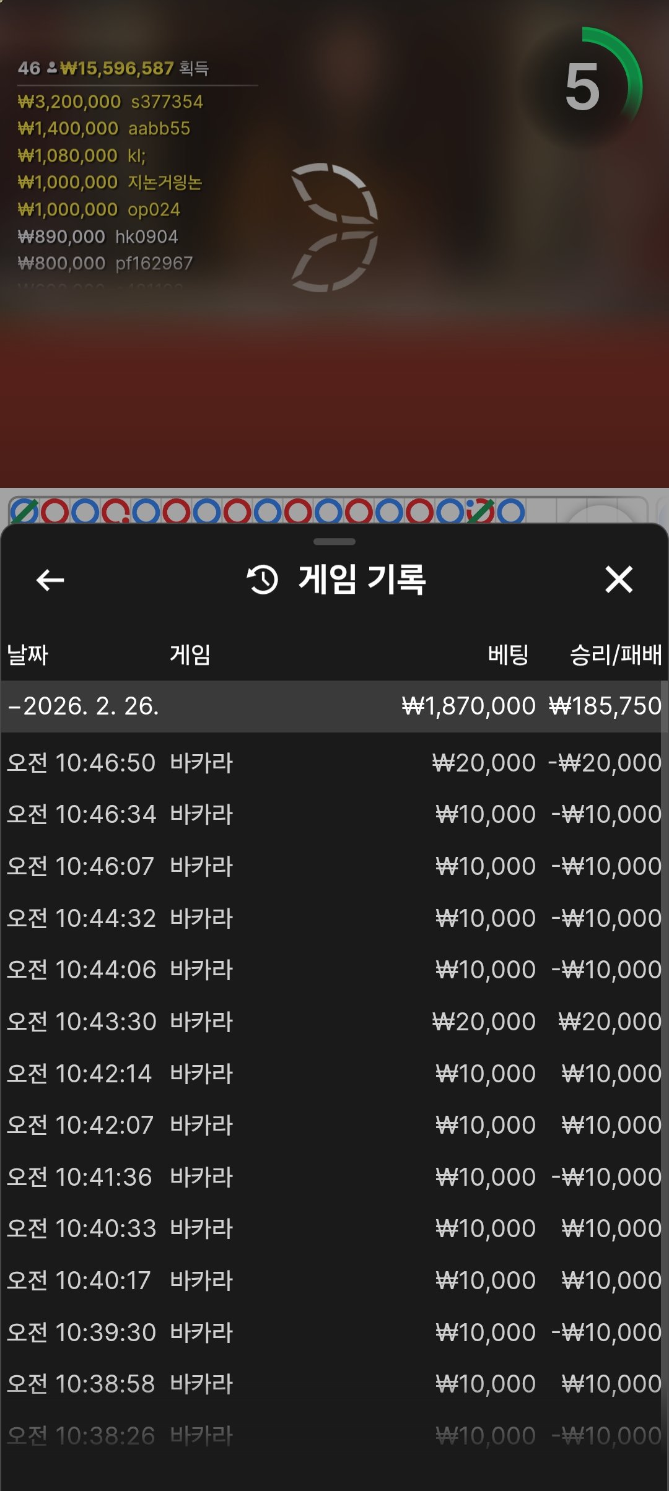The image size is (669, 1491).
Task: Click the 베팅 column header
Action: (508, 654)
